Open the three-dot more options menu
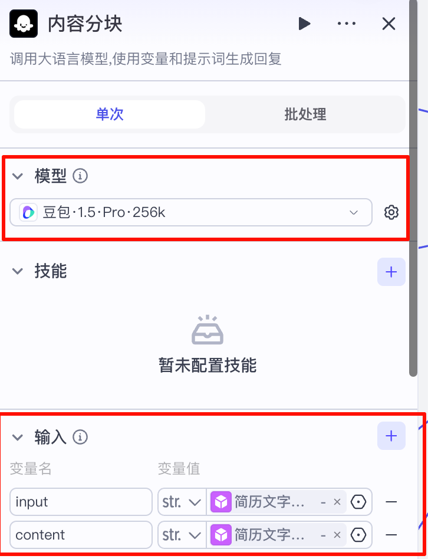This screenshot has width=428, height=559. 347,24
